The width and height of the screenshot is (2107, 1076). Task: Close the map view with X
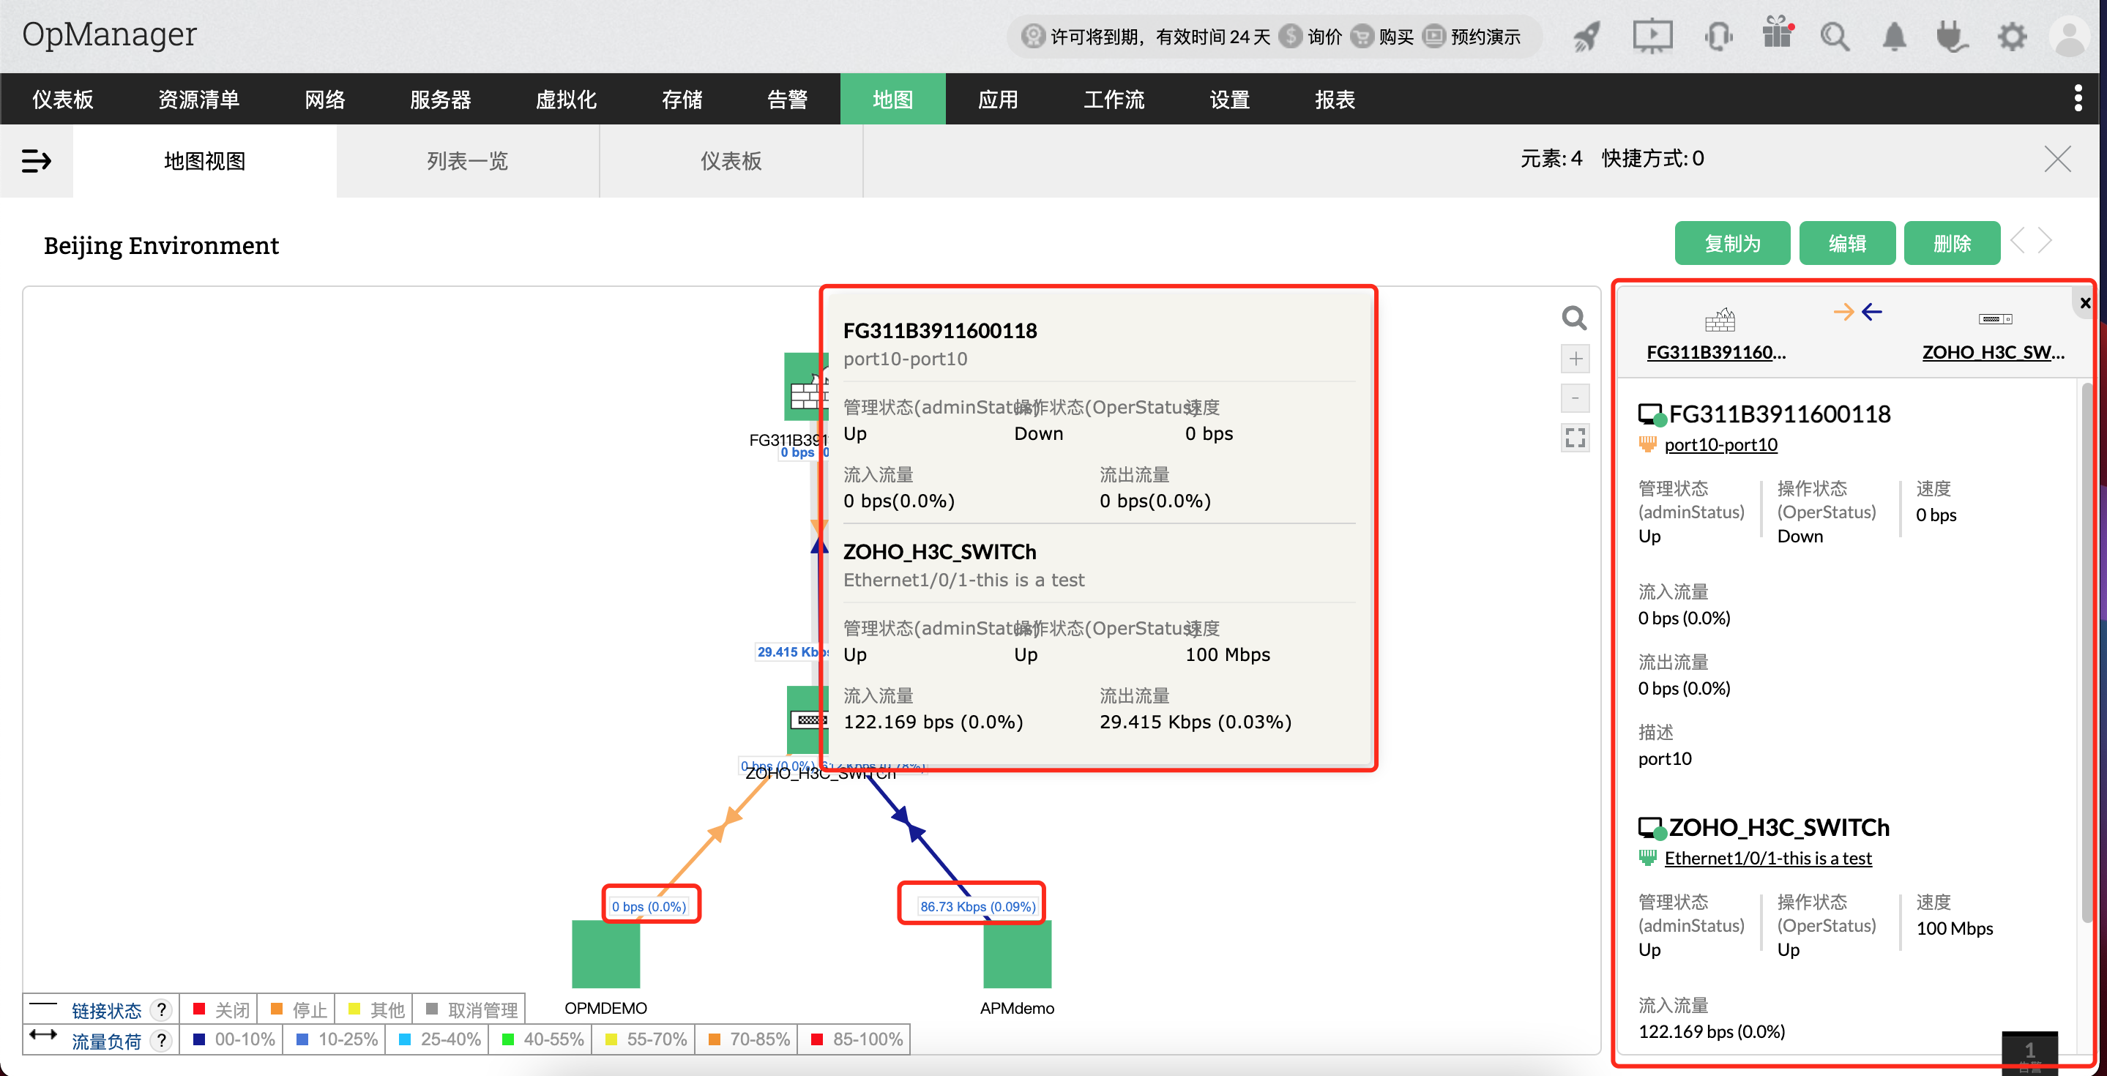pos(2058,159)
